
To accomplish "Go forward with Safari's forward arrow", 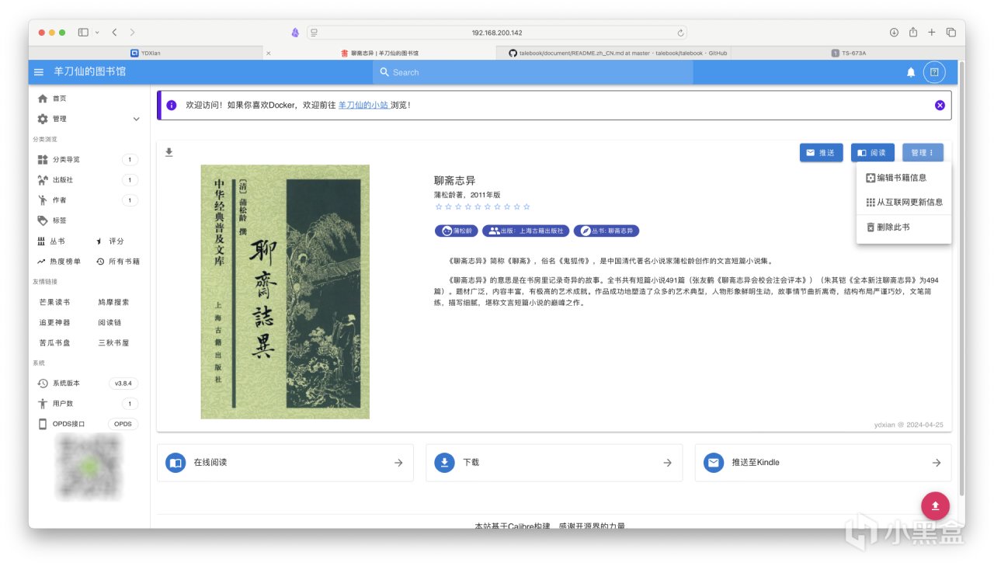I will (x=133, y=33).
